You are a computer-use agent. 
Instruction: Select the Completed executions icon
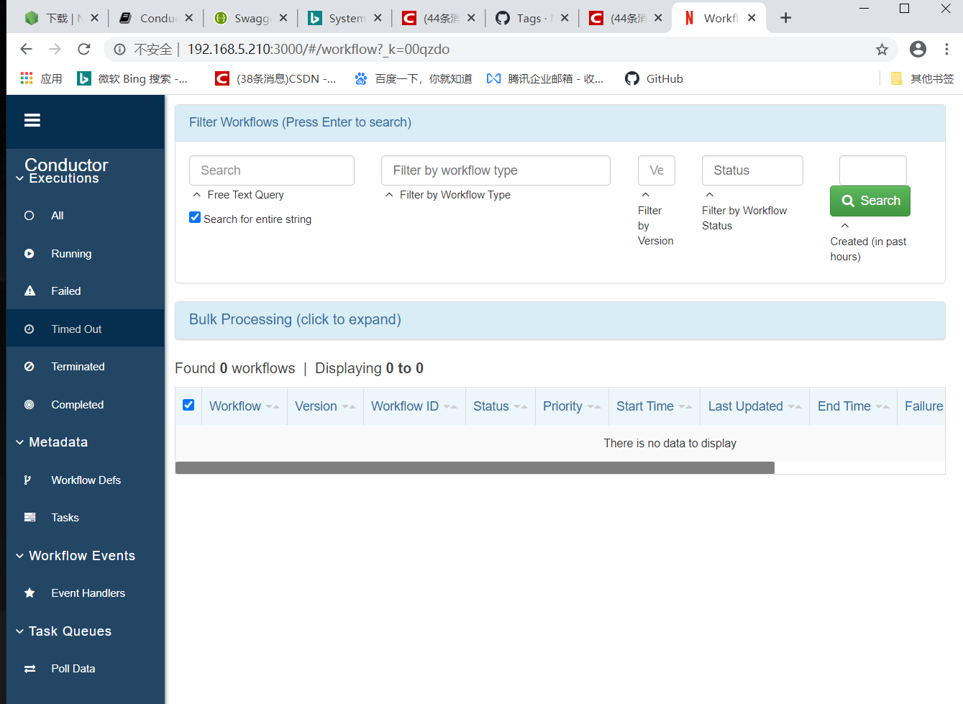[29, 404]
